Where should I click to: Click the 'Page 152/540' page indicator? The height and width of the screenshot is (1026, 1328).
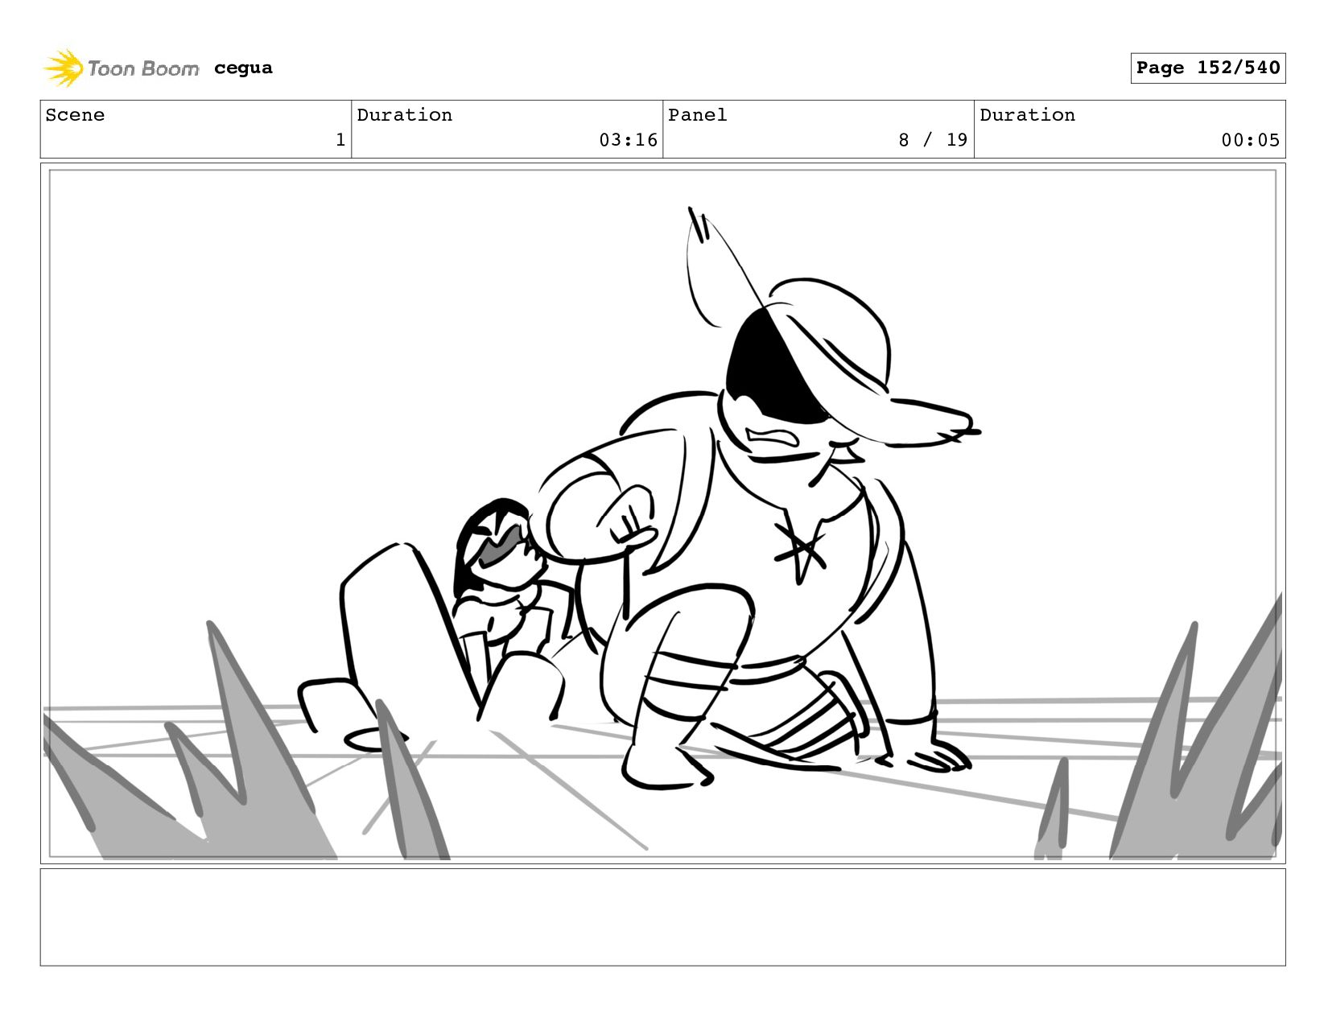pyautogui.click(x=1207, y=68)
